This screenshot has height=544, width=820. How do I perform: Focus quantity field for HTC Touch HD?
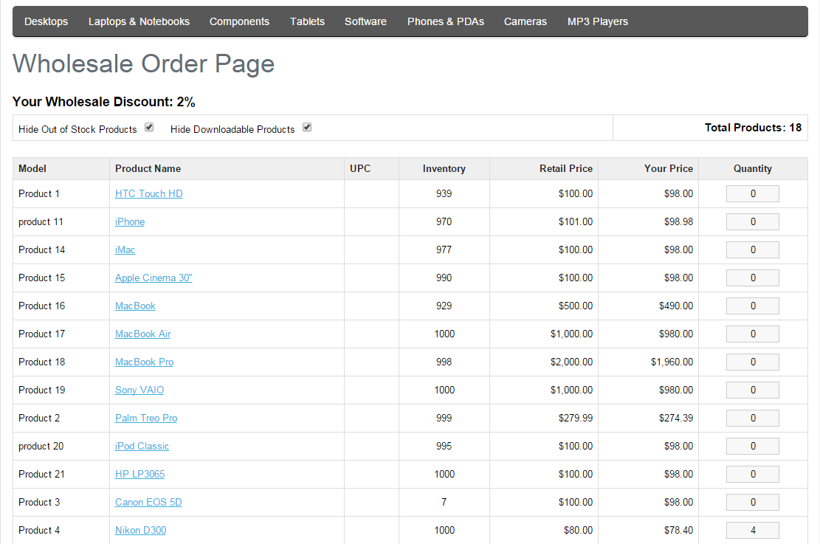point(752,193)
